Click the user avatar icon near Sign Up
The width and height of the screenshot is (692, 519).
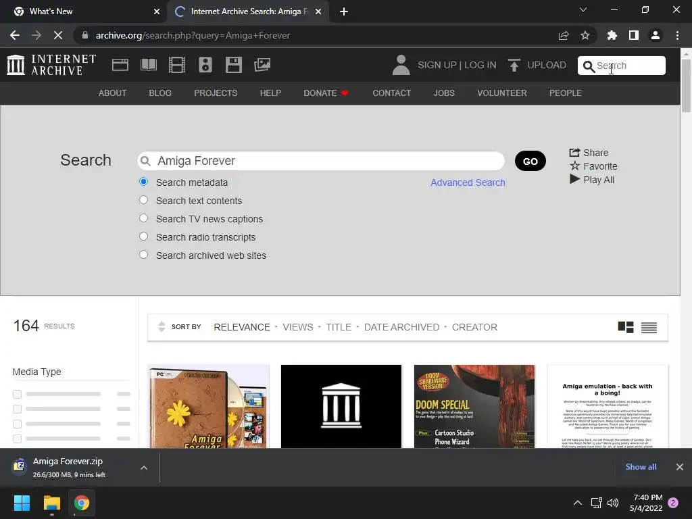coord(401,65)
